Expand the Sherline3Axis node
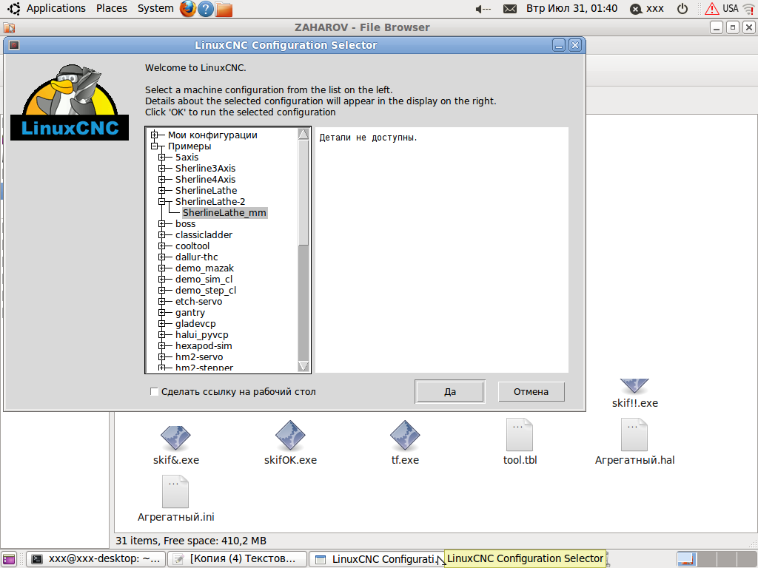 (162, 168)
